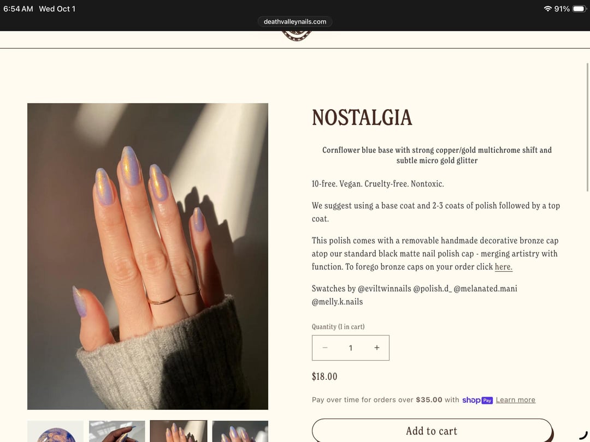Image resolution: width=590 pixels, height=442 pixels.
Task: Tap the Wi-Fi status icon
Action: click(547, 9)
